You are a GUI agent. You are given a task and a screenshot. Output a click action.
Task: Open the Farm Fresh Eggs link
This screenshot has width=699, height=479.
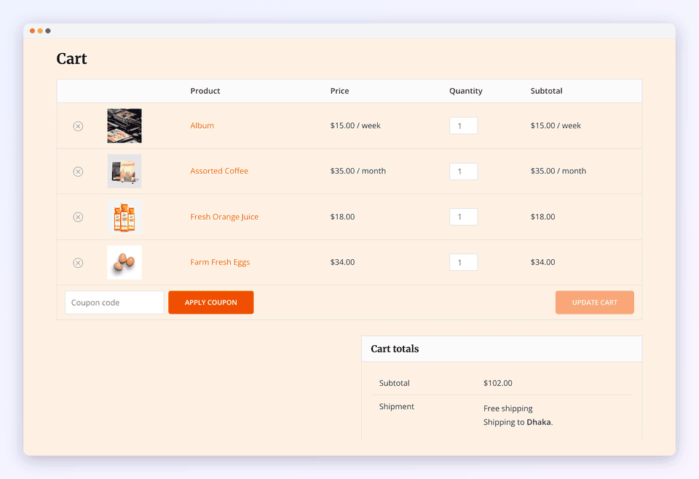220,262
